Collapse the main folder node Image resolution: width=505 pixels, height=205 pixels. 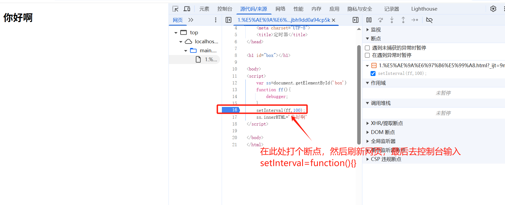[x=186, y=51]
